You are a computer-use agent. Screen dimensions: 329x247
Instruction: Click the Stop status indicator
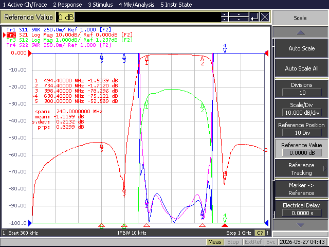pyautogui.click(x=233, y=242)
